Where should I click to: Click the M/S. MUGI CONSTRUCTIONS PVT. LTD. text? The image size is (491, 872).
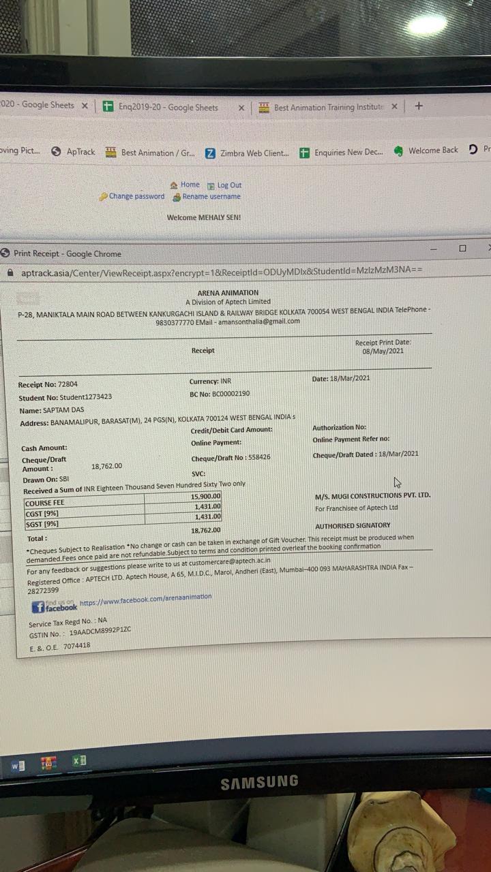click(372, 495)
